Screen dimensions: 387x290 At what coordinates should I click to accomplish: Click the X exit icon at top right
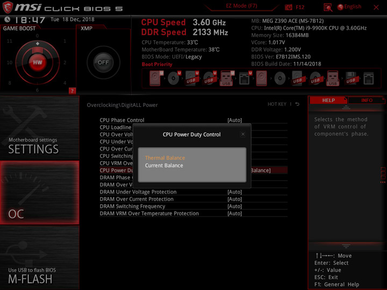376,8
